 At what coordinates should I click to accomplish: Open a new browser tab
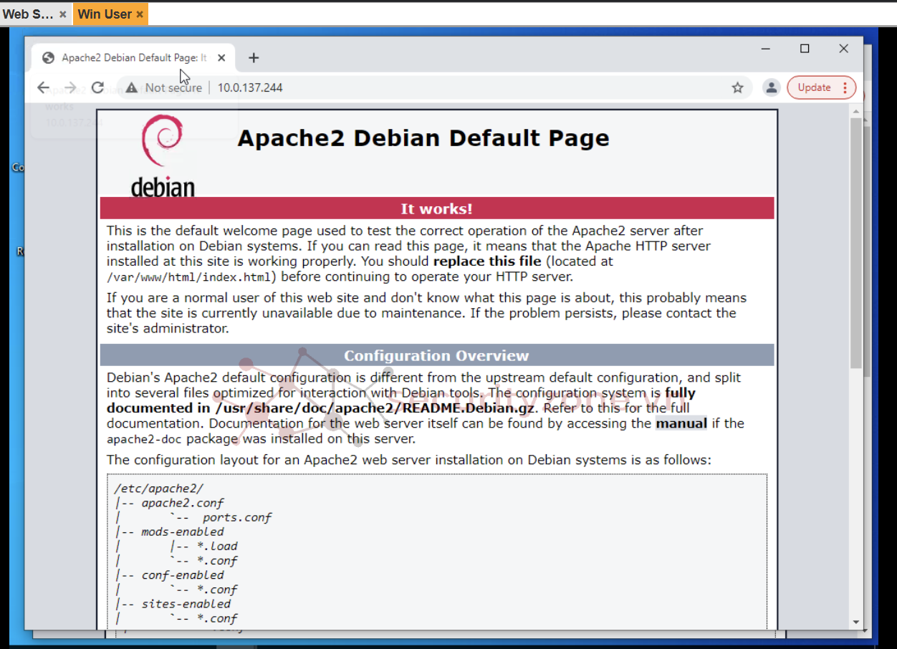[x=254, y=58]
